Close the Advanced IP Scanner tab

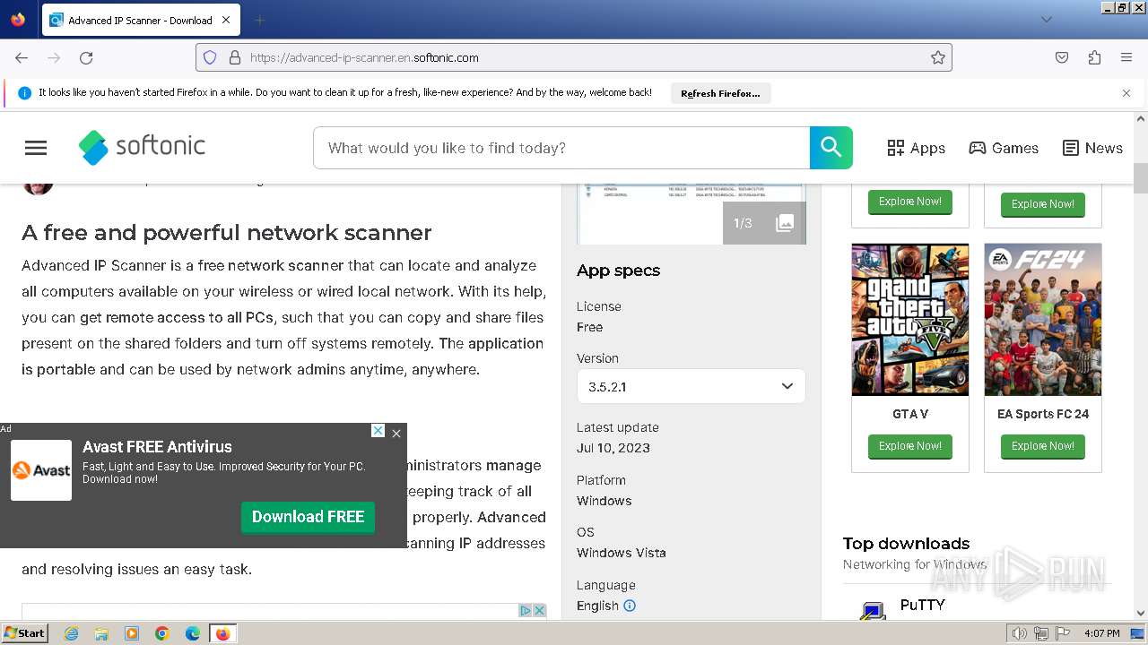tap(226, 20)
